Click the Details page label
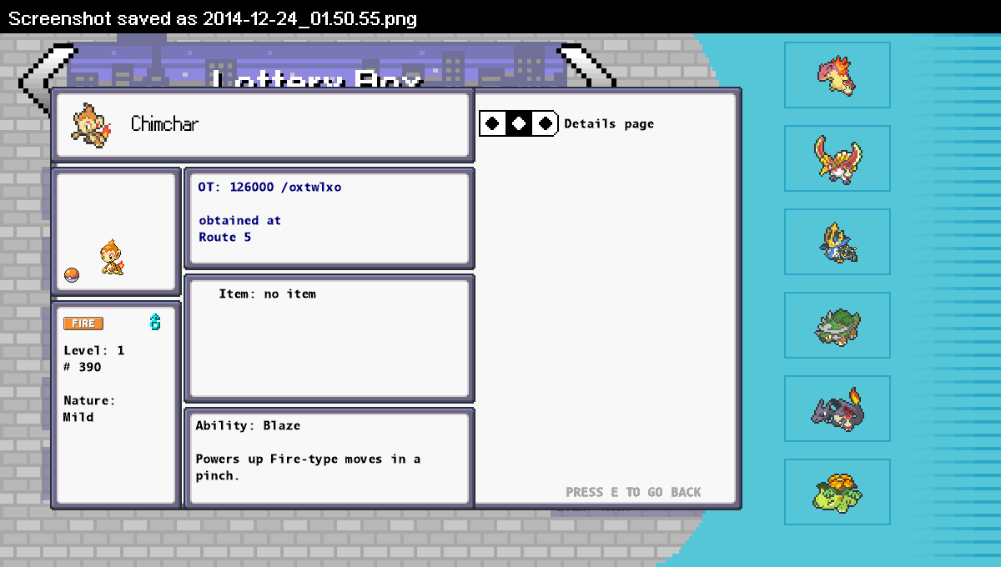Image resolution: width=1001 pixels, height=567 pixels. 609,124
